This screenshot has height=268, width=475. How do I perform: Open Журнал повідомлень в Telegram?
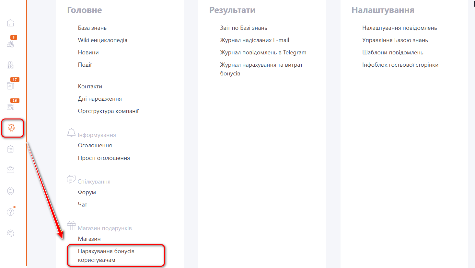click(x=263, y=52)
